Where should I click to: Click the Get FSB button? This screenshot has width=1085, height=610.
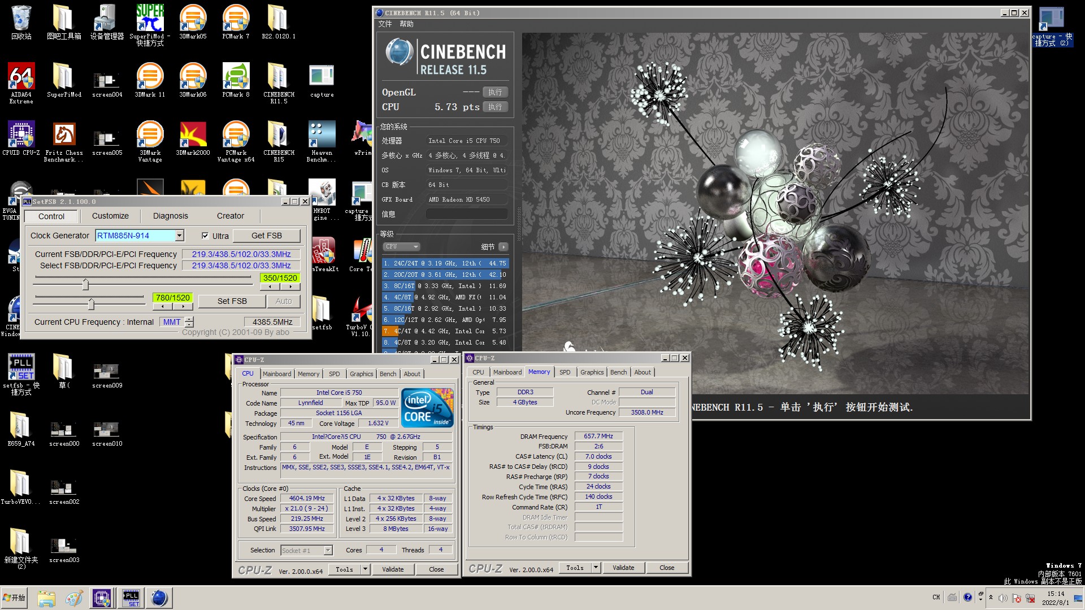pos(266,236)
